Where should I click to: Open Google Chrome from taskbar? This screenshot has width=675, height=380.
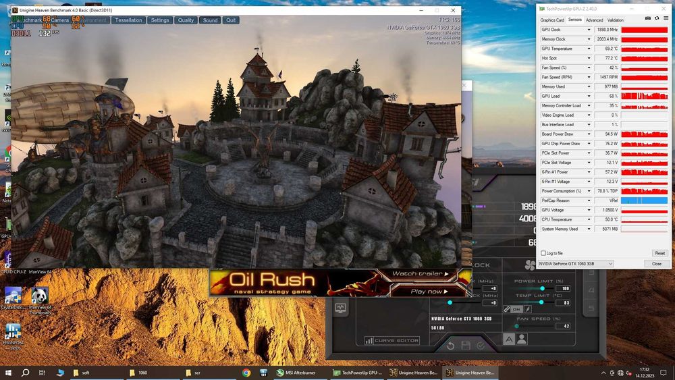(246, 373)
